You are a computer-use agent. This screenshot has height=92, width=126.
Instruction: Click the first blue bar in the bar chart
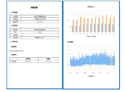(x=72, y=29)
